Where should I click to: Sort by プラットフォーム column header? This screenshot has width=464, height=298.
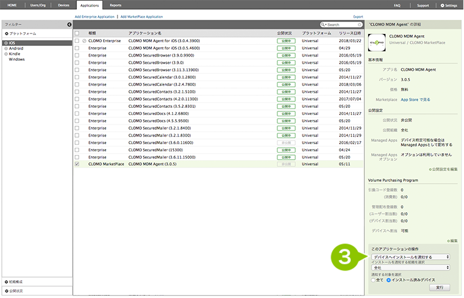(317, 33)
